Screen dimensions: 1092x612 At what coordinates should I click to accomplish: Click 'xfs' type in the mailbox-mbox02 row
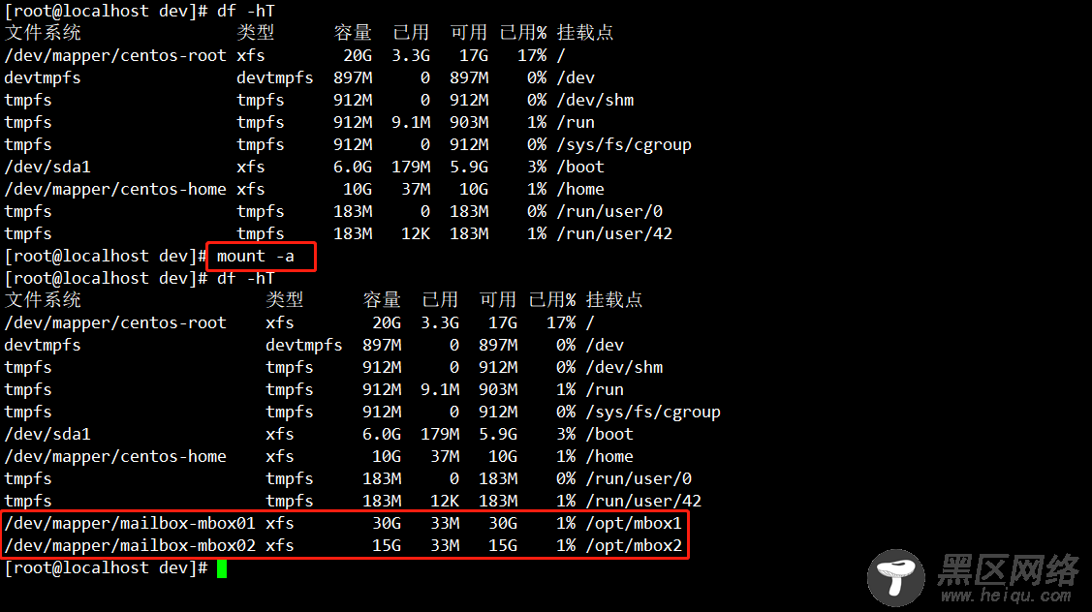point(280,546)
